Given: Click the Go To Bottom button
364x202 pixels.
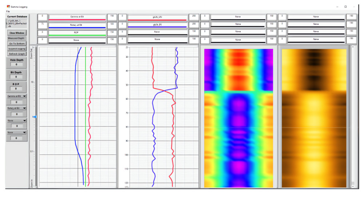Looking at the screenshot, I should [17, 43].
